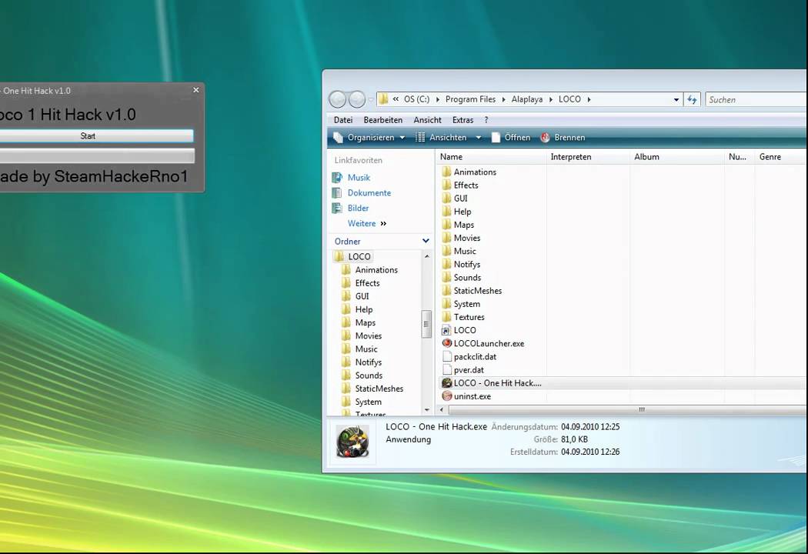The height and width of the screenshot is (554, 808).
Task: Select the Effects folder icon in file list
Action: [x=447, y=185]
